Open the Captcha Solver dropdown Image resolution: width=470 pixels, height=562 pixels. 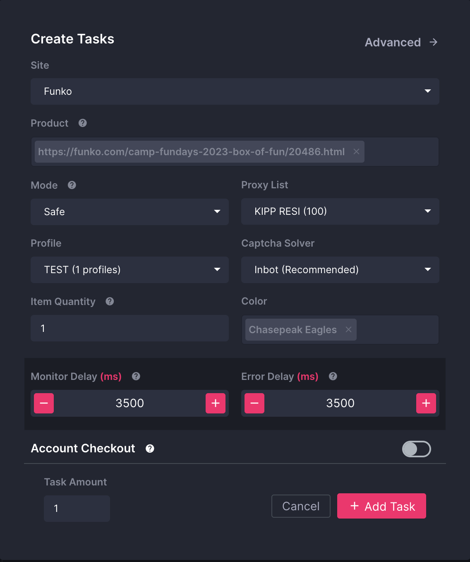[340, 270]
